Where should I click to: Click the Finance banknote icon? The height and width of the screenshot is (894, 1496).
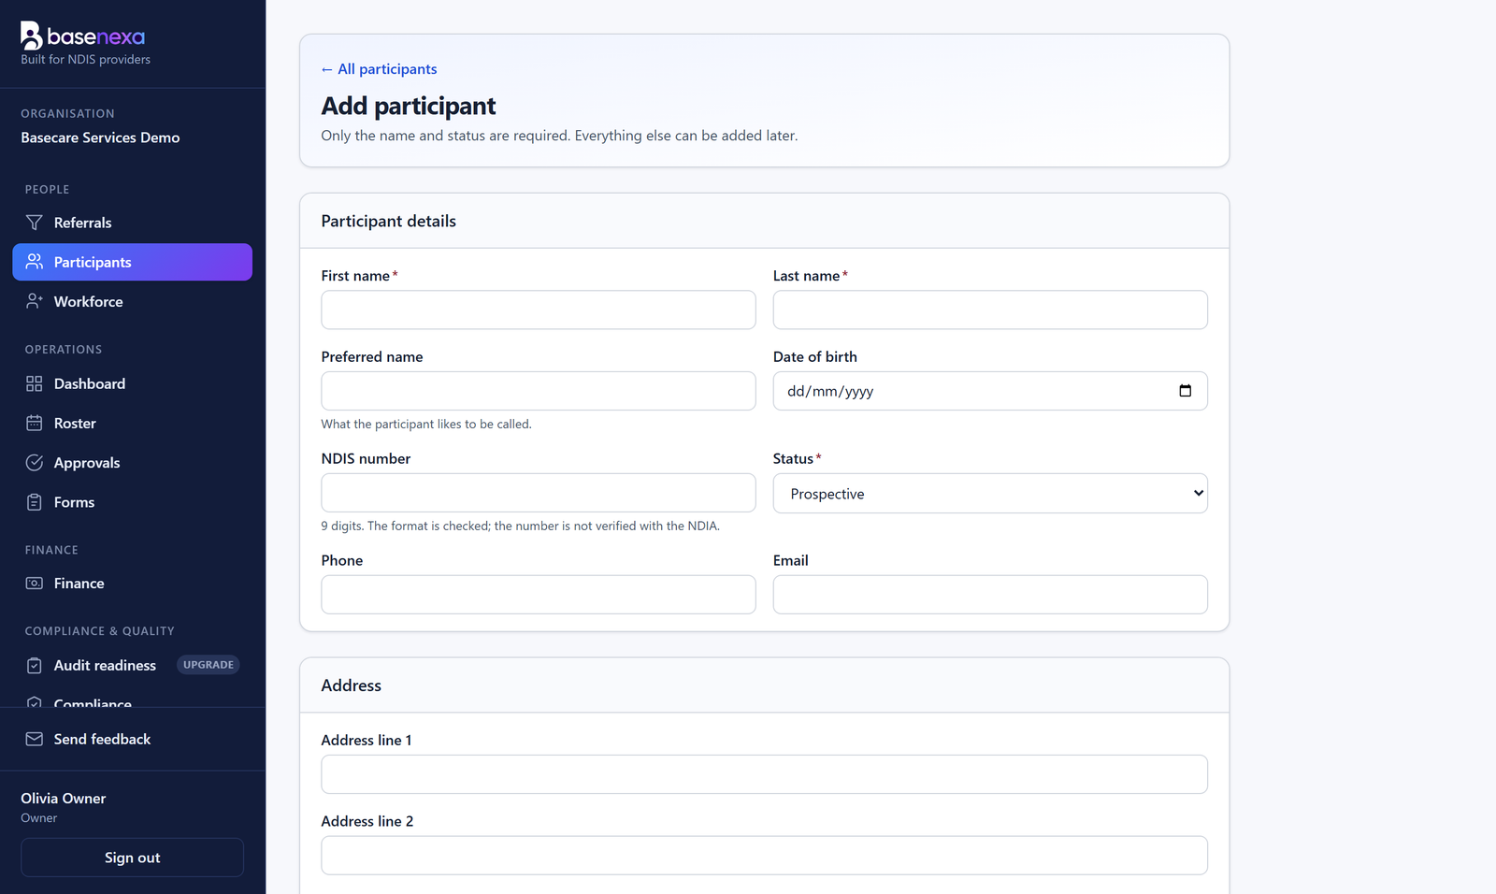[x=35, y=584]
